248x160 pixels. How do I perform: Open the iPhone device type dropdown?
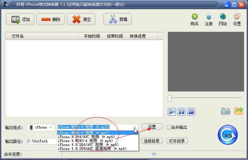tap(41, 127)
